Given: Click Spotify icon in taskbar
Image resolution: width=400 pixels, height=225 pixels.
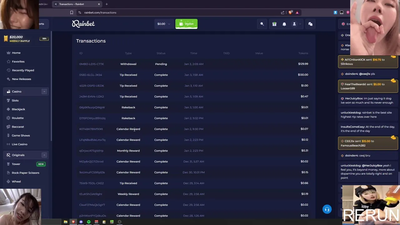Looking at the screenshot, I should point(89,222).
